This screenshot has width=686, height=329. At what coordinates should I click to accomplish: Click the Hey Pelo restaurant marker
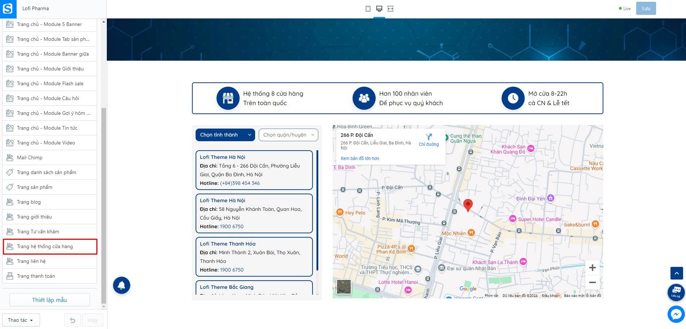pos(340,212)
